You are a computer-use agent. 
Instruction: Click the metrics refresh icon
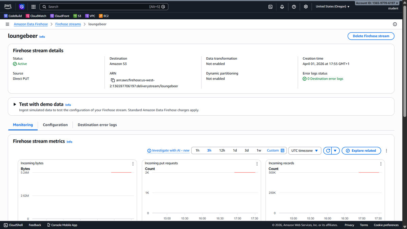tap(328, 151)
